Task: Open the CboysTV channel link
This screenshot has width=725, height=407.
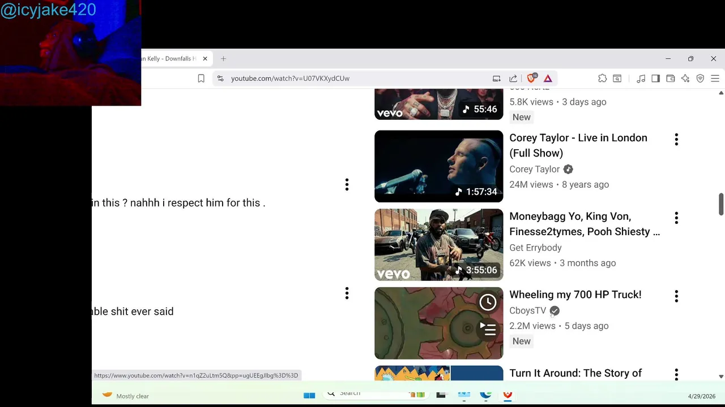Action: 527,310
